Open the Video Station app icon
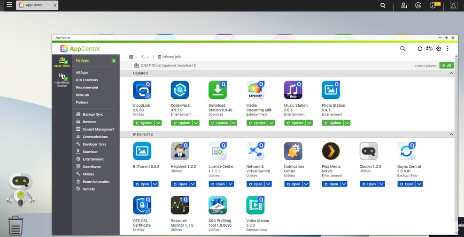The width and height of the screenshot is (464, 237). tap(255, 205)
